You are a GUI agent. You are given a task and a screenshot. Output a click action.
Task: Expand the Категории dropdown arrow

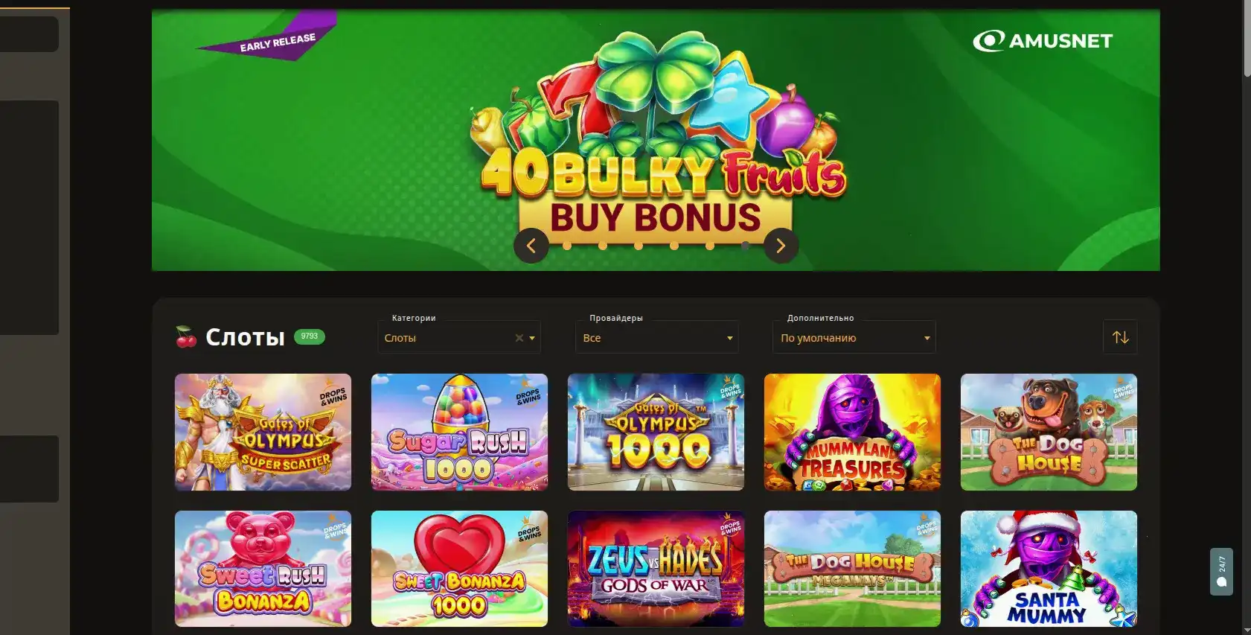532,338
